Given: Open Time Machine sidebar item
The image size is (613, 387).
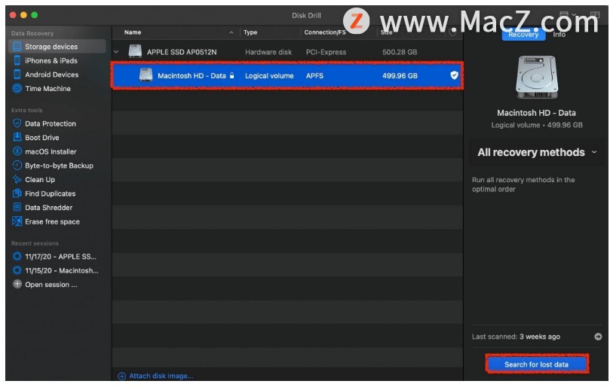Looking at the screenshot, I should click(x=48, y=89).
